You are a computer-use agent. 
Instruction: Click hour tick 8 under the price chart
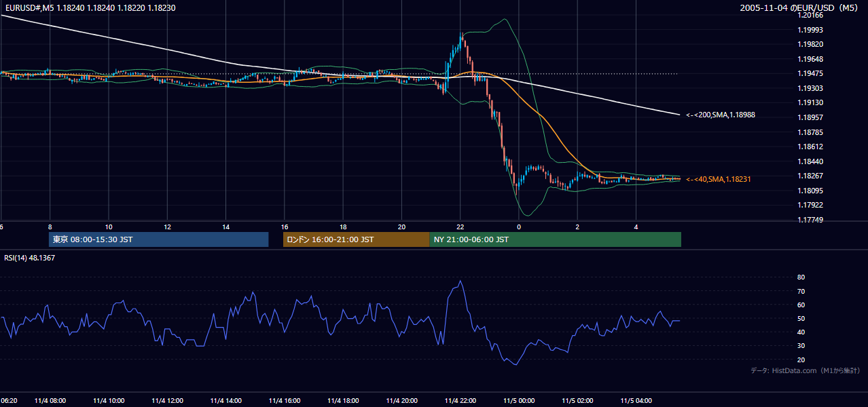click(x=50, y=227)
